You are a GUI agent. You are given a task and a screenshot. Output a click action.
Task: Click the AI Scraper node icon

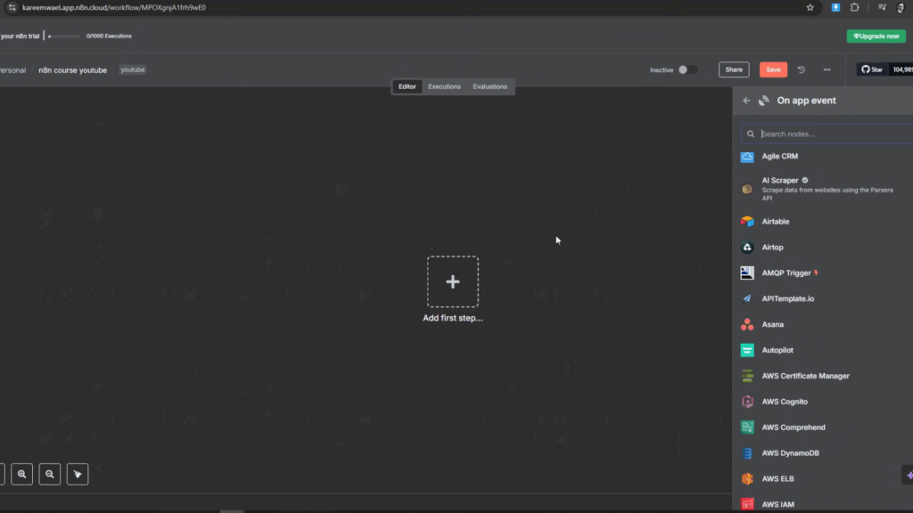pyautogui.click(x=747, y=189)
